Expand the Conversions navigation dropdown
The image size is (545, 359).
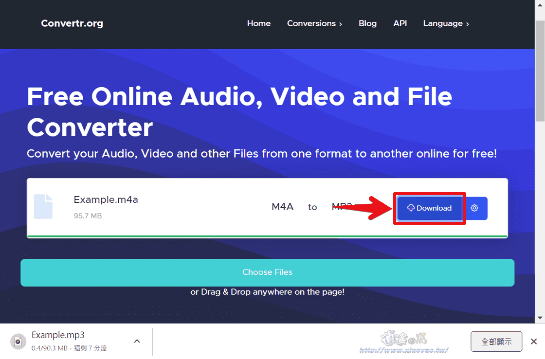(314, 23)
